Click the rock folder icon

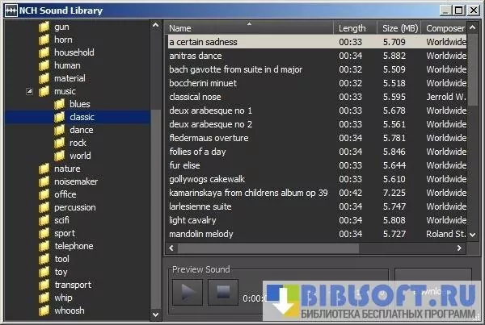click(60, 143)
